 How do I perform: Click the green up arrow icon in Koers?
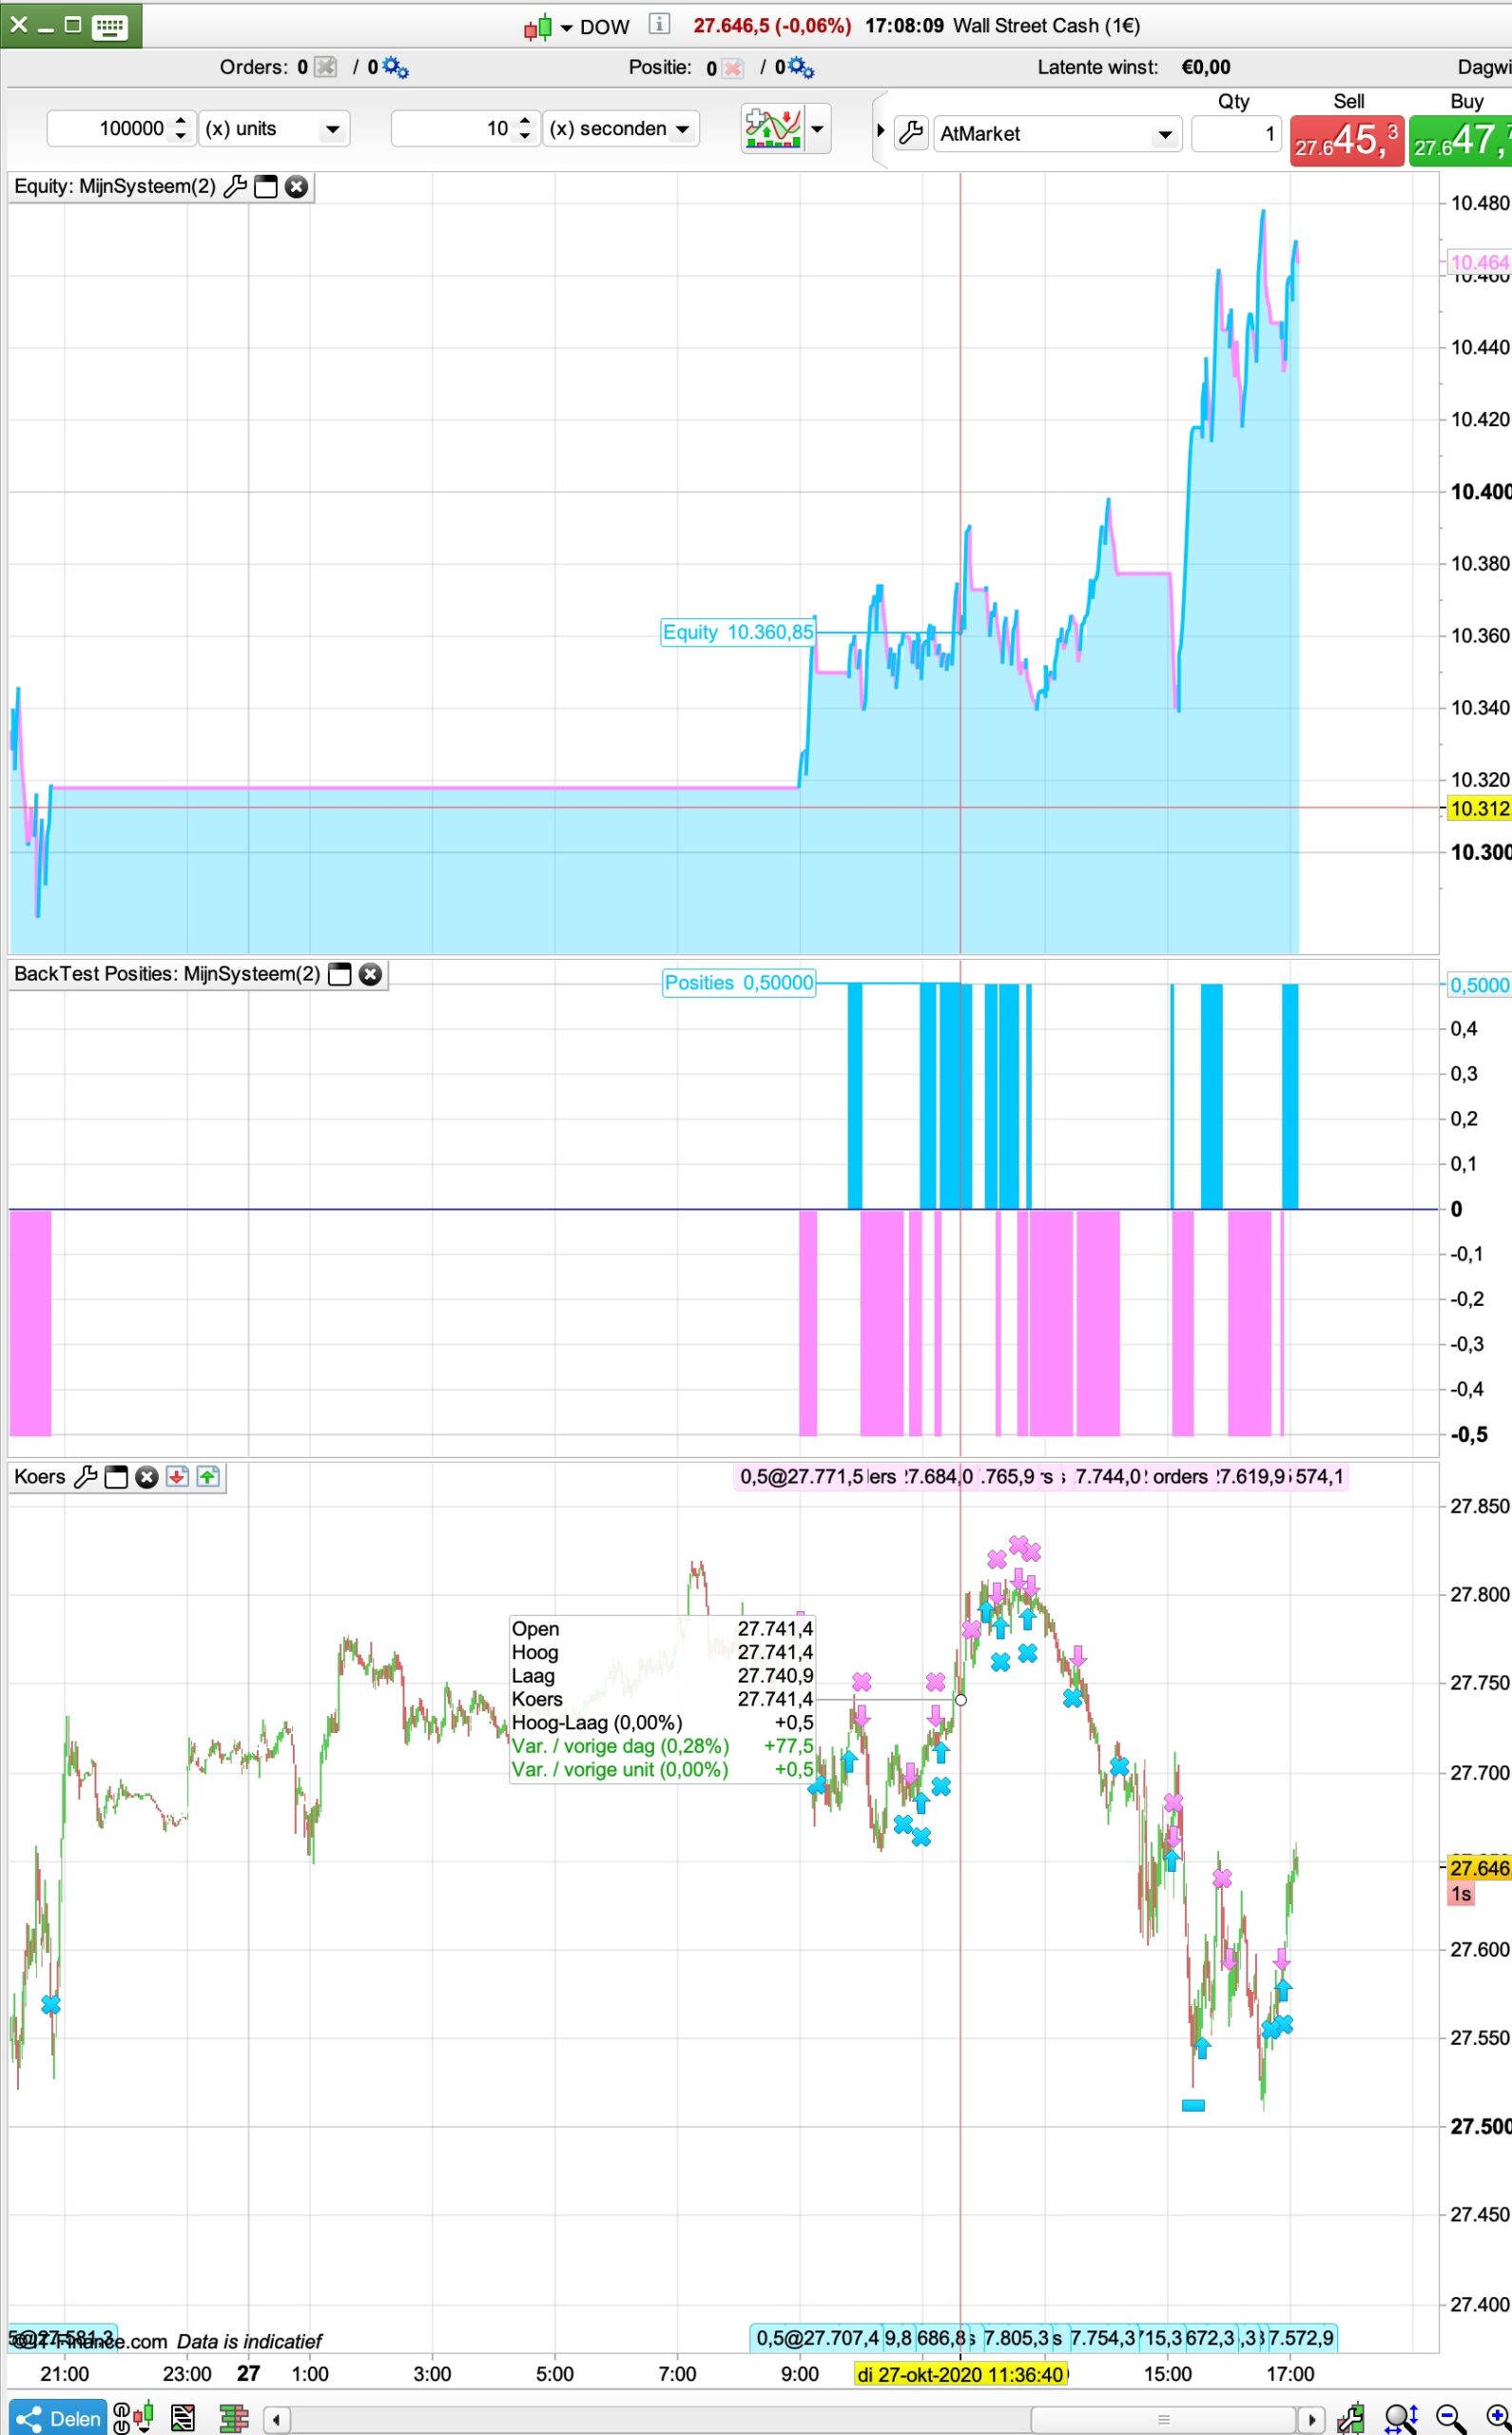208,1477
